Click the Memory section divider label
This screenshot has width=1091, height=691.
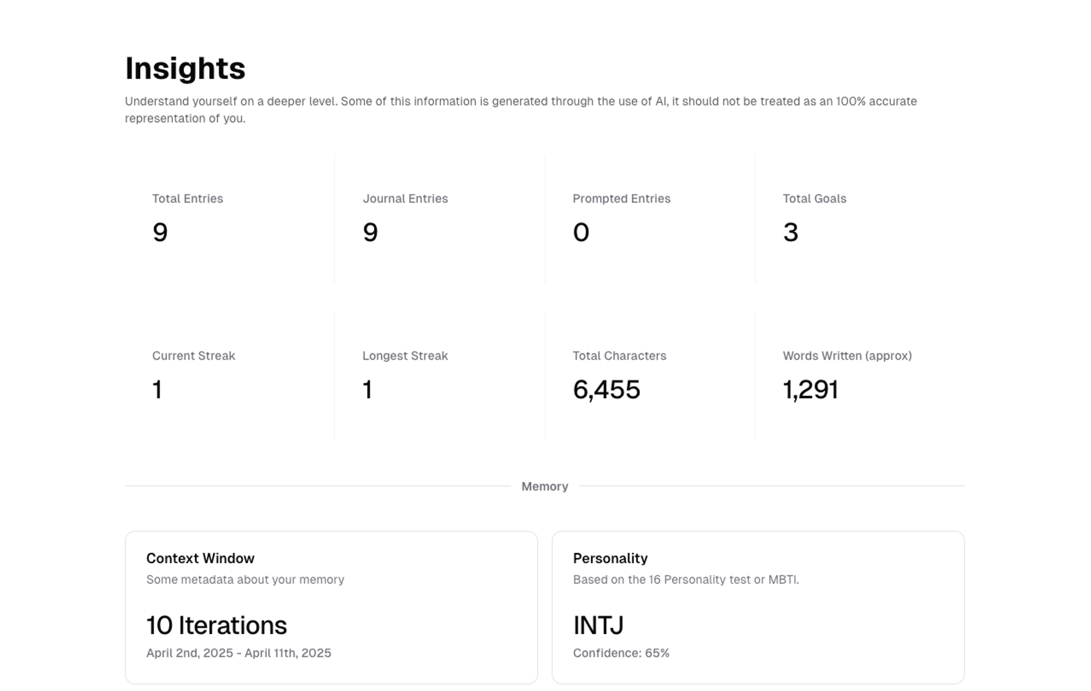pos(544,486)
